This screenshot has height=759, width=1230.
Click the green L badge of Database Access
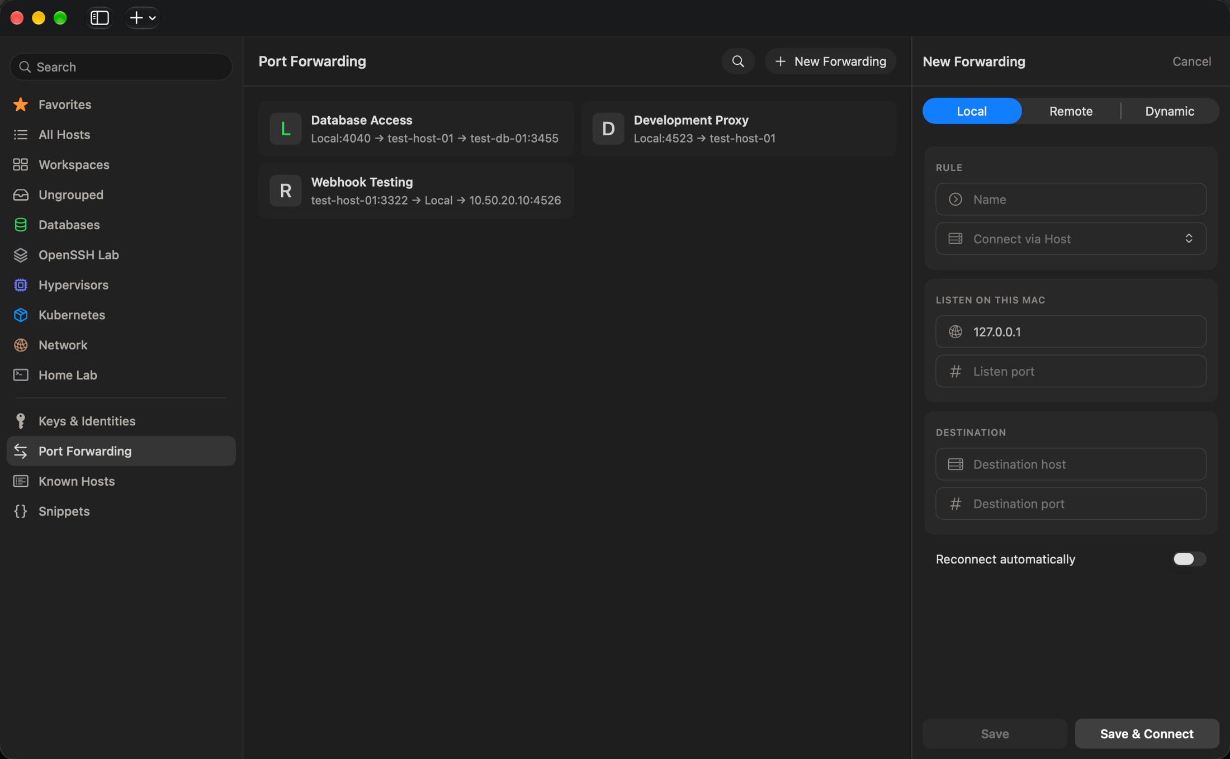[x=285, y=129]
